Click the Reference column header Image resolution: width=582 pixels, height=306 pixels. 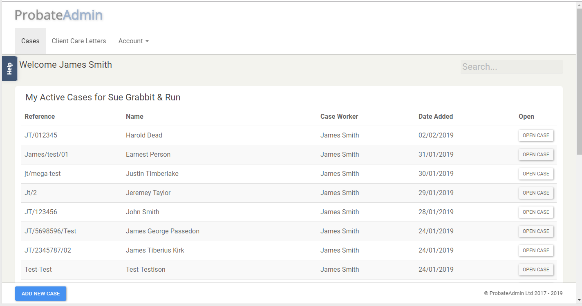40,117
